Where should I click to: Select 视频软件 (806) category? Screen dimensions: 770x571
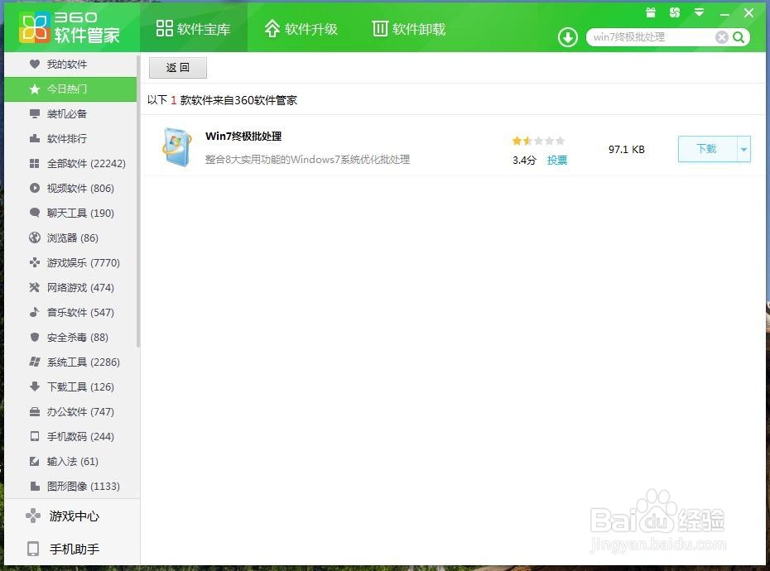70,188
